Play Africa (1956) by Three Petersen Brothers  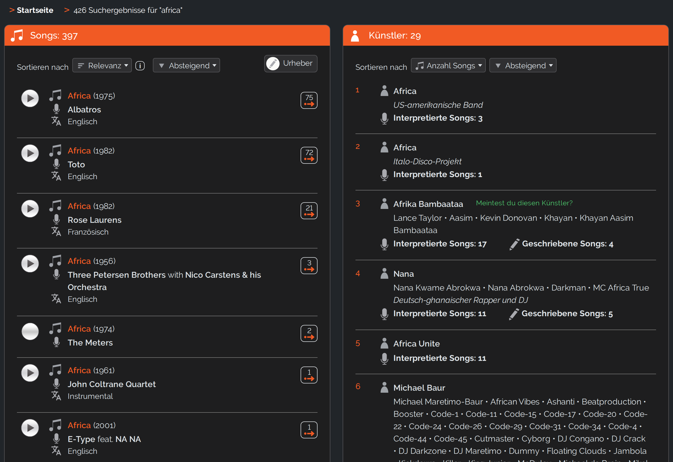click(x=30, y=263)
